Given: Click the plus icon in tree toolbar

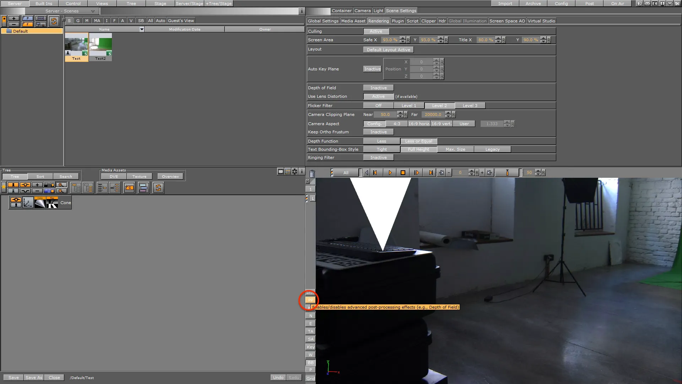Looking at the screenshot, I should pos(37,185).
